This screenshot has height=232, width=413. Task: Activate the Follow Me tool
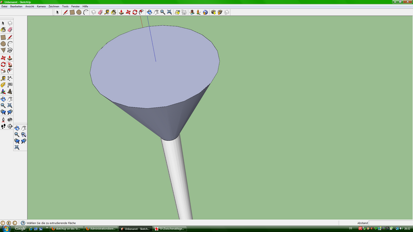(x=10, y=64)
